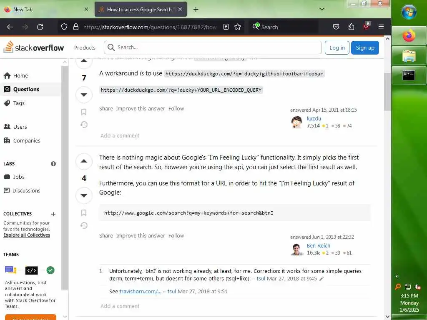Click the muted volume tray icon

click(418, 287)
